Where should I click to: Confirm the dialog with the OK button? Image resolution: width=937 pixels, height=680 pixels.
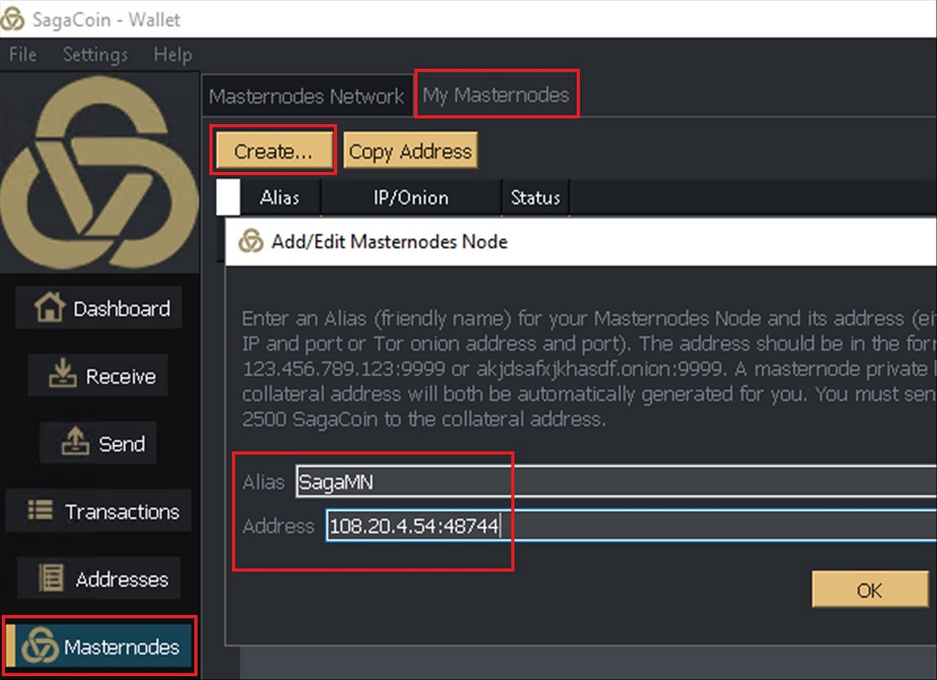pyautogui.click(x=869, y=590)
